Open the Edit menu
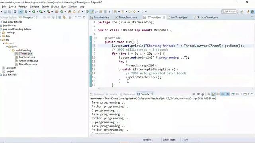Viewport: 255px width, 143px height. pyautogui.click(x=4, y=6)
